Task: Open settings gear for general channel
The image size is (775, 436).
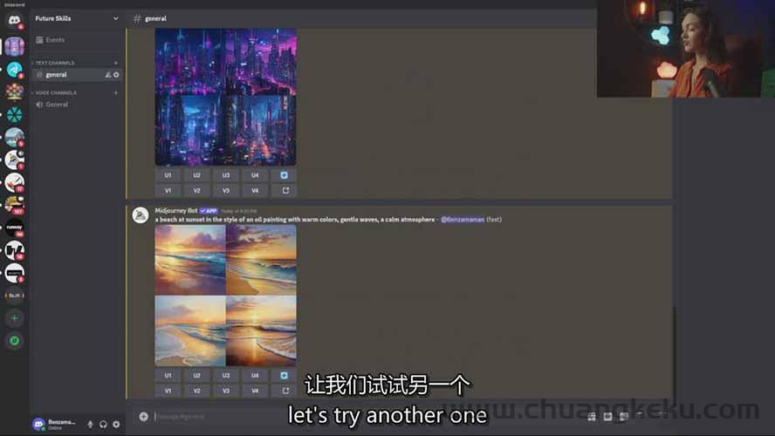Action: 116,75
